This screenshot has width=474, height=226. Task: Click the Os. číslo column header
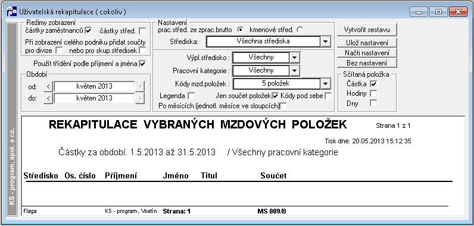coord(80,175)
